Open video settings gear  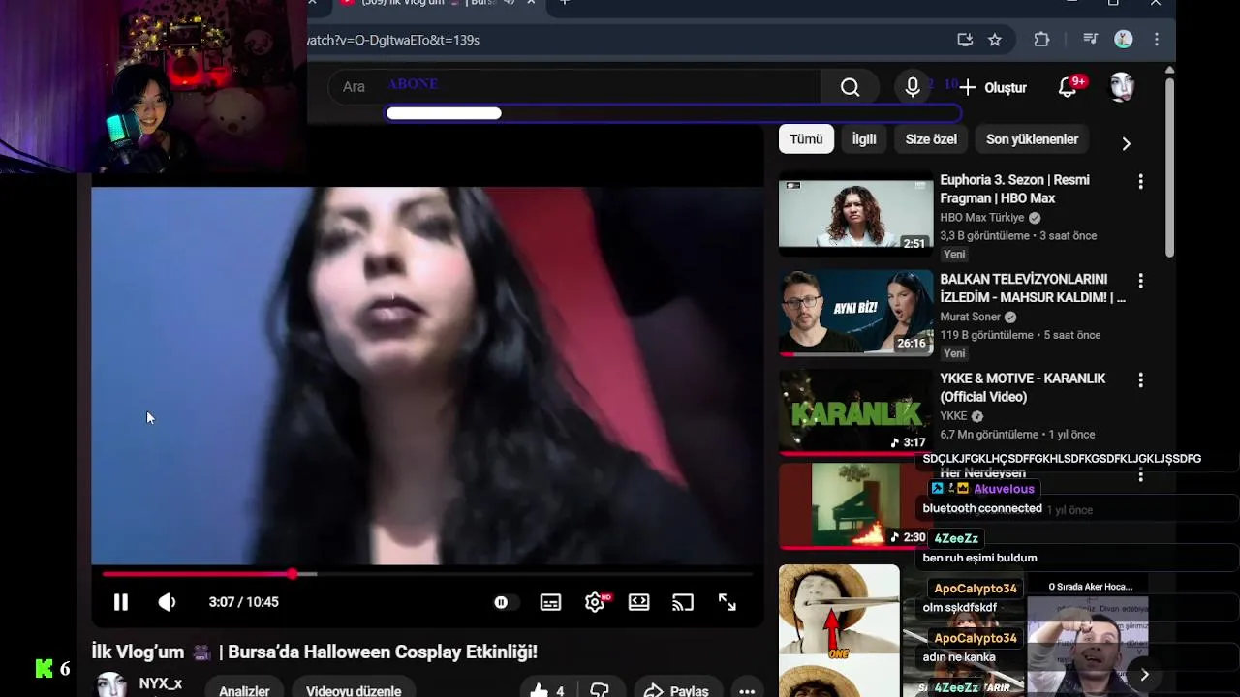coord(596,602)
